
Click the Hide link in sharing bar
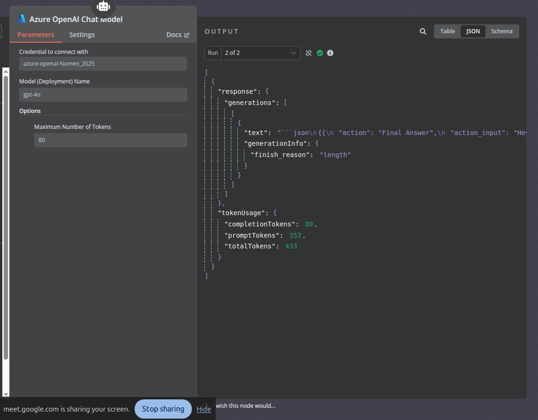pyautogui.click(x=204, y=409)
